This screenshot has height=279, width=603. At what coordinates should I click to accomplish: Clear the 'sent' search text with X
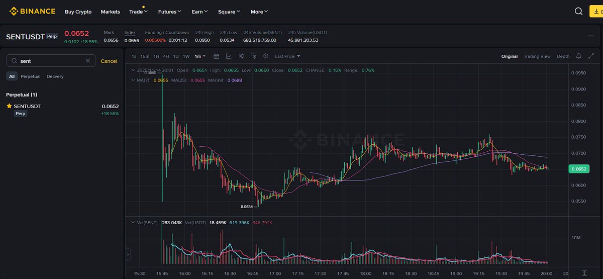tap(88, 61)
